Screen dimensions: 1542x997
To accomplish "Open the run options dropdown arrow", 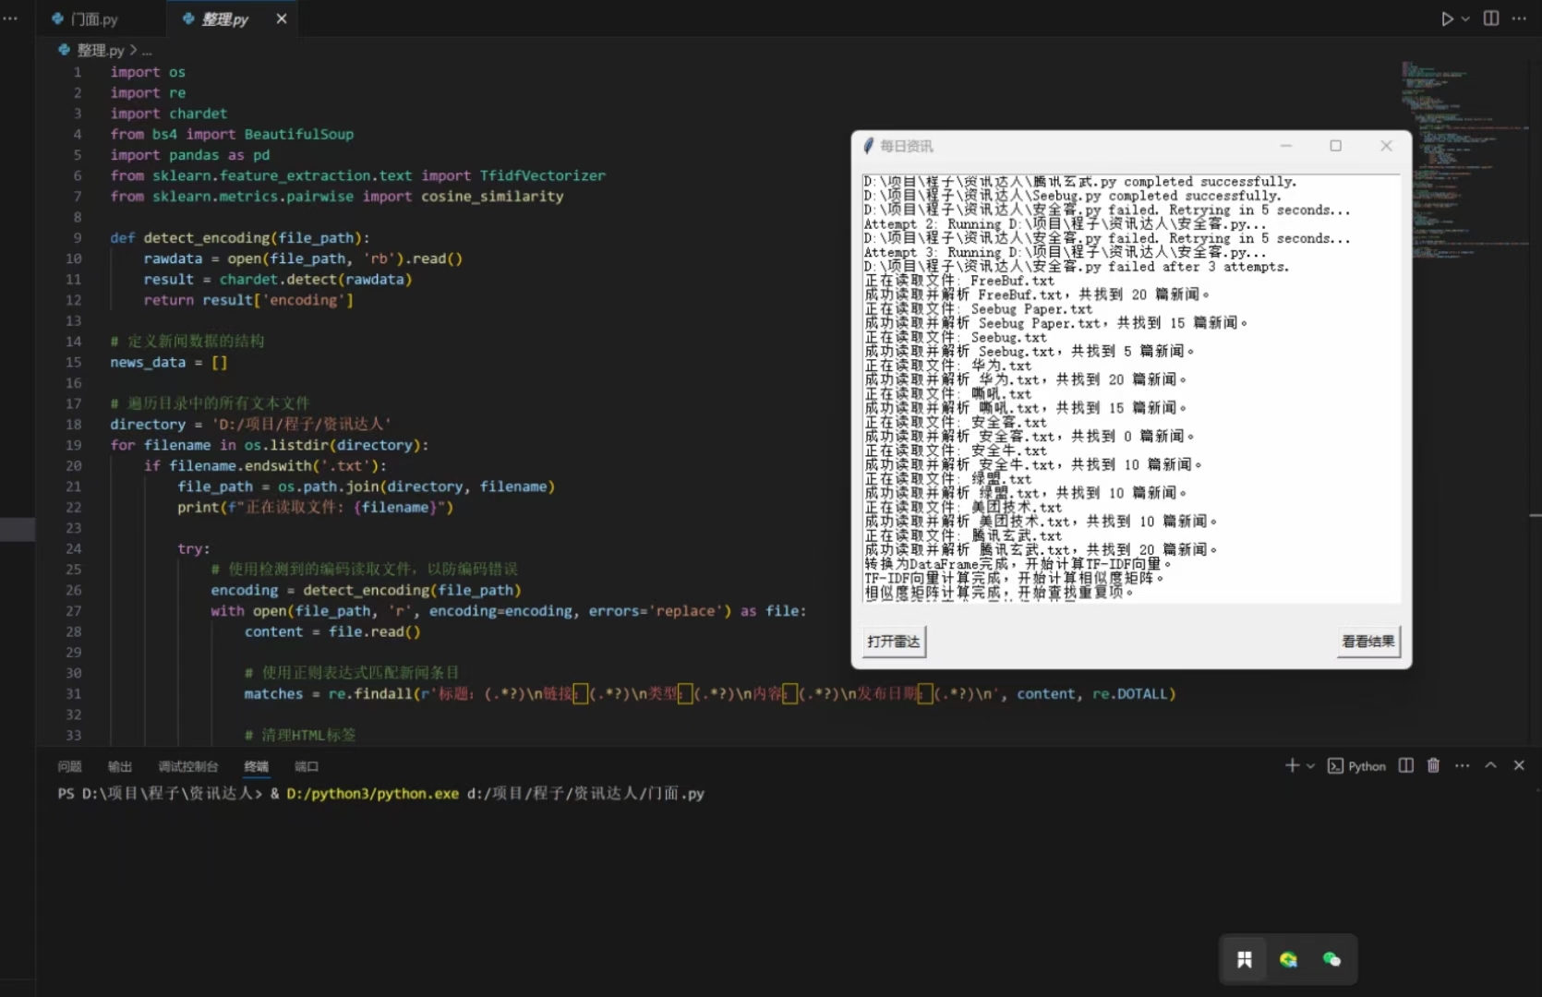I will tap(1465, 18).
